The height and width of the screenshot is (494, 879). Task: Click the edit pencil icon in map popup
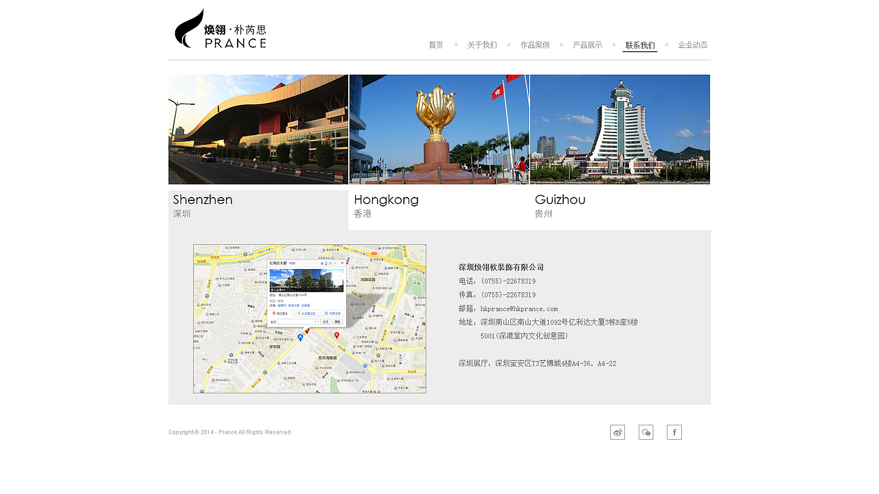(x=330, y=263)
